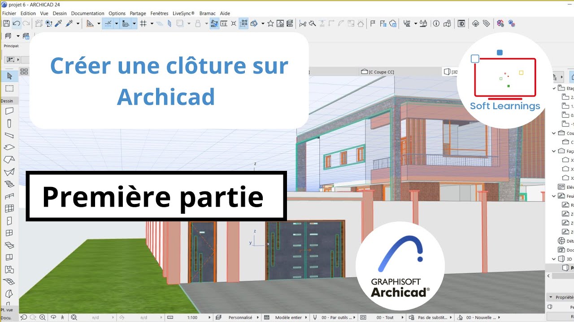
Task: Open the Options menu
Action: [x=117, y=13]
